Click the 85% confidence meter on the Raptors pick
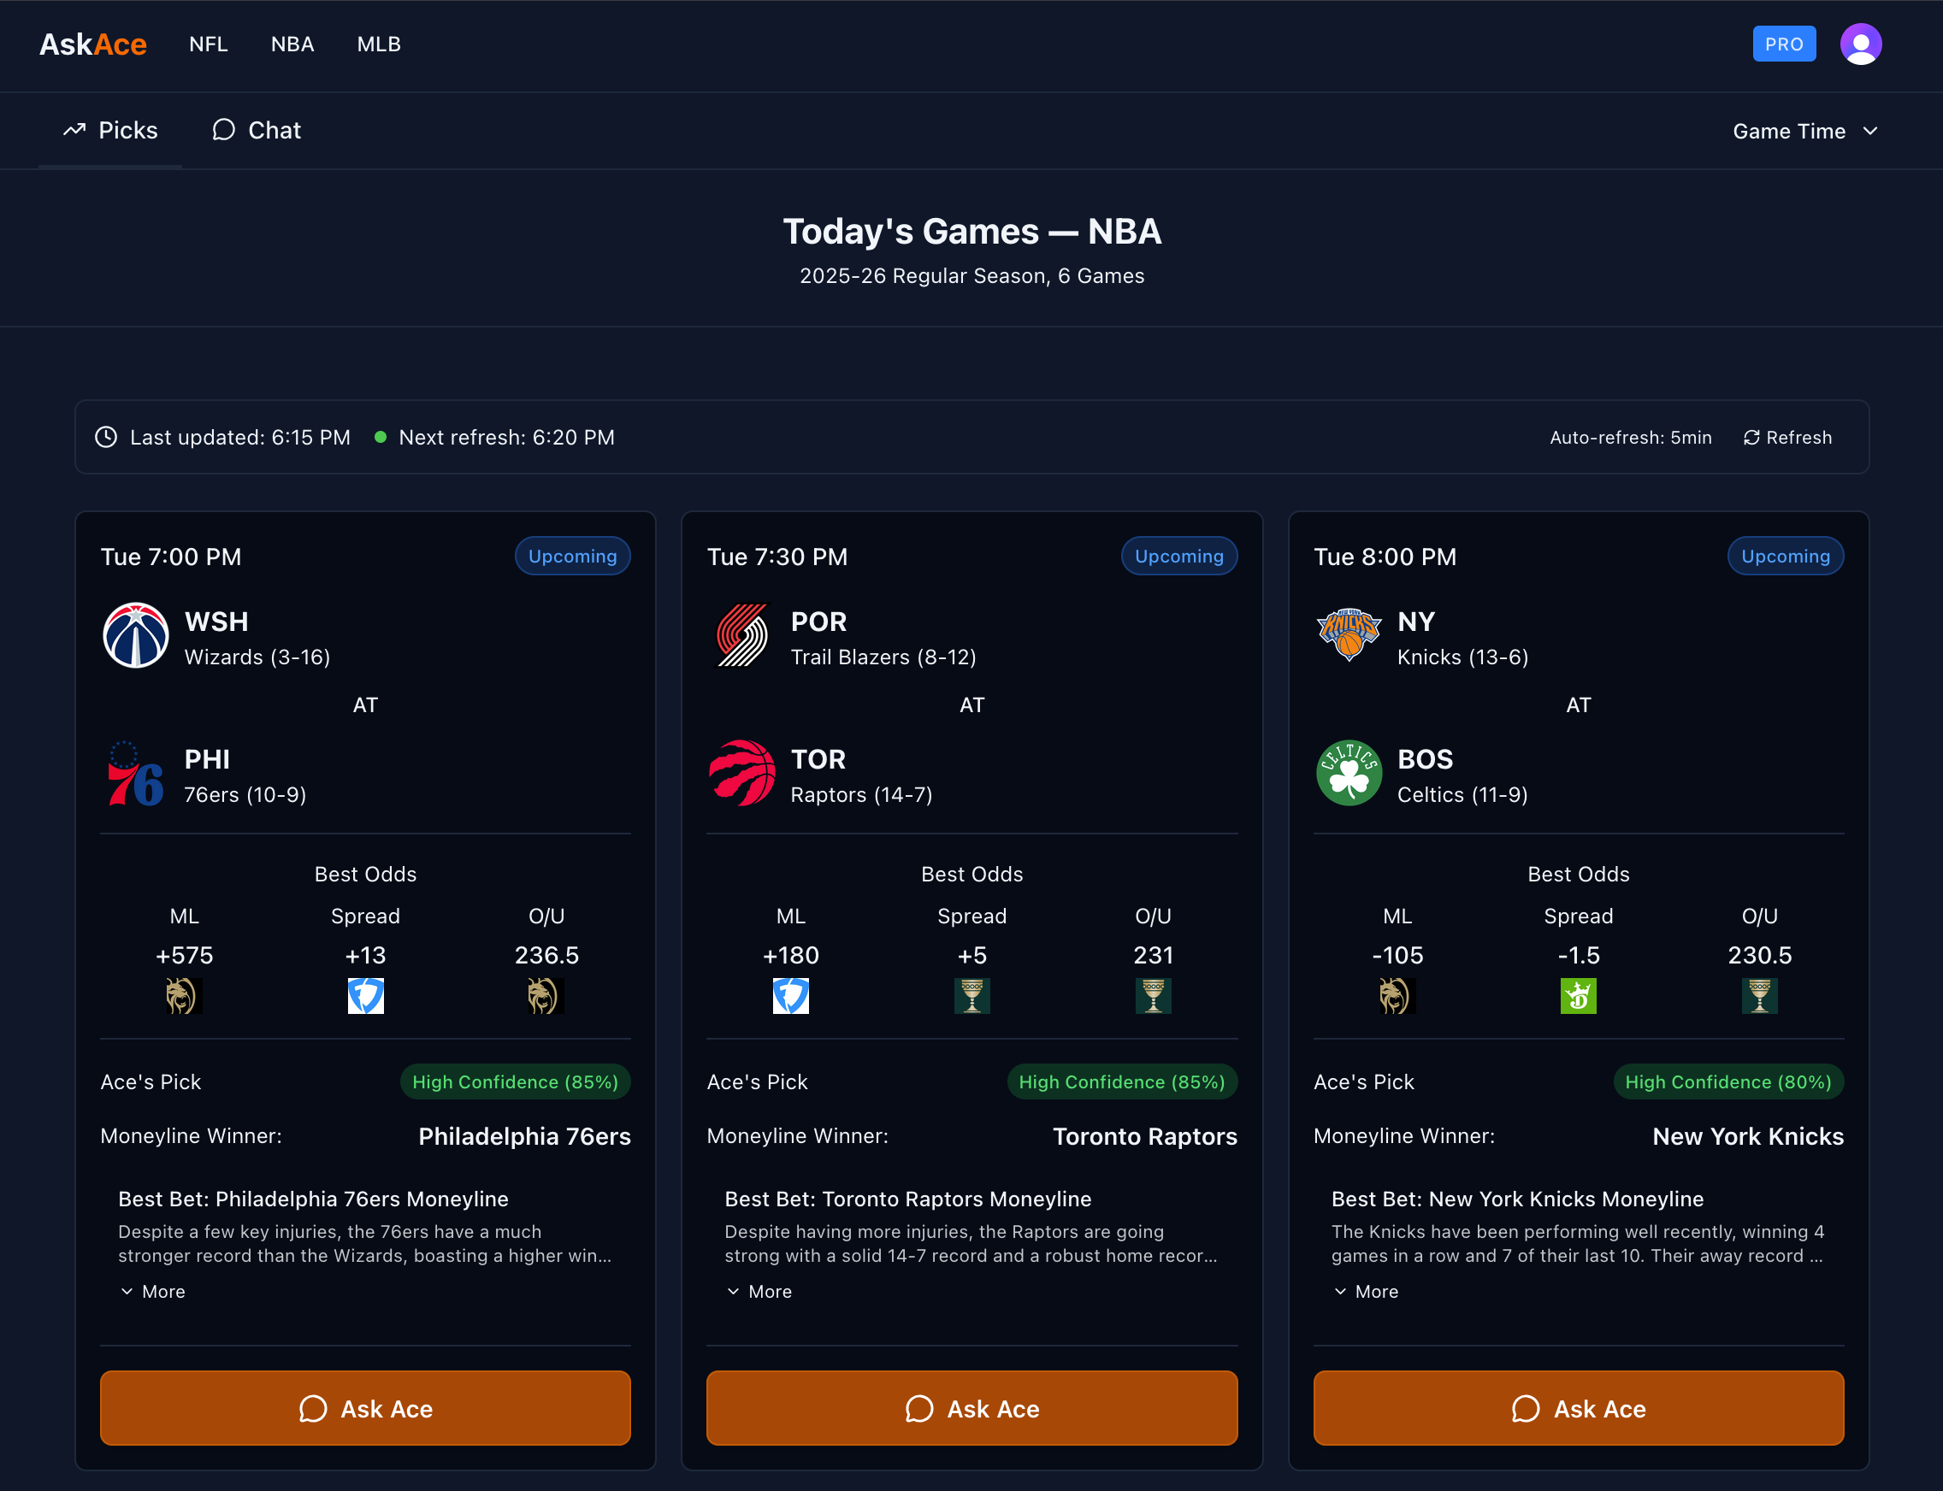Viewport: 1943px width, 1491px height. point(1121,1081)
